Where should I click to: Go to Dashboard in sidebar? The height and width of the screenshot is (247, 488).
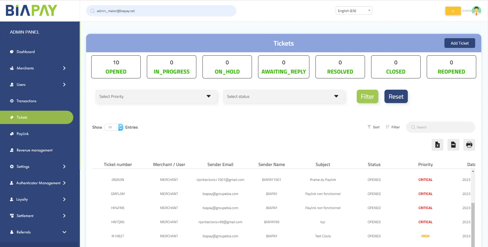26,52
